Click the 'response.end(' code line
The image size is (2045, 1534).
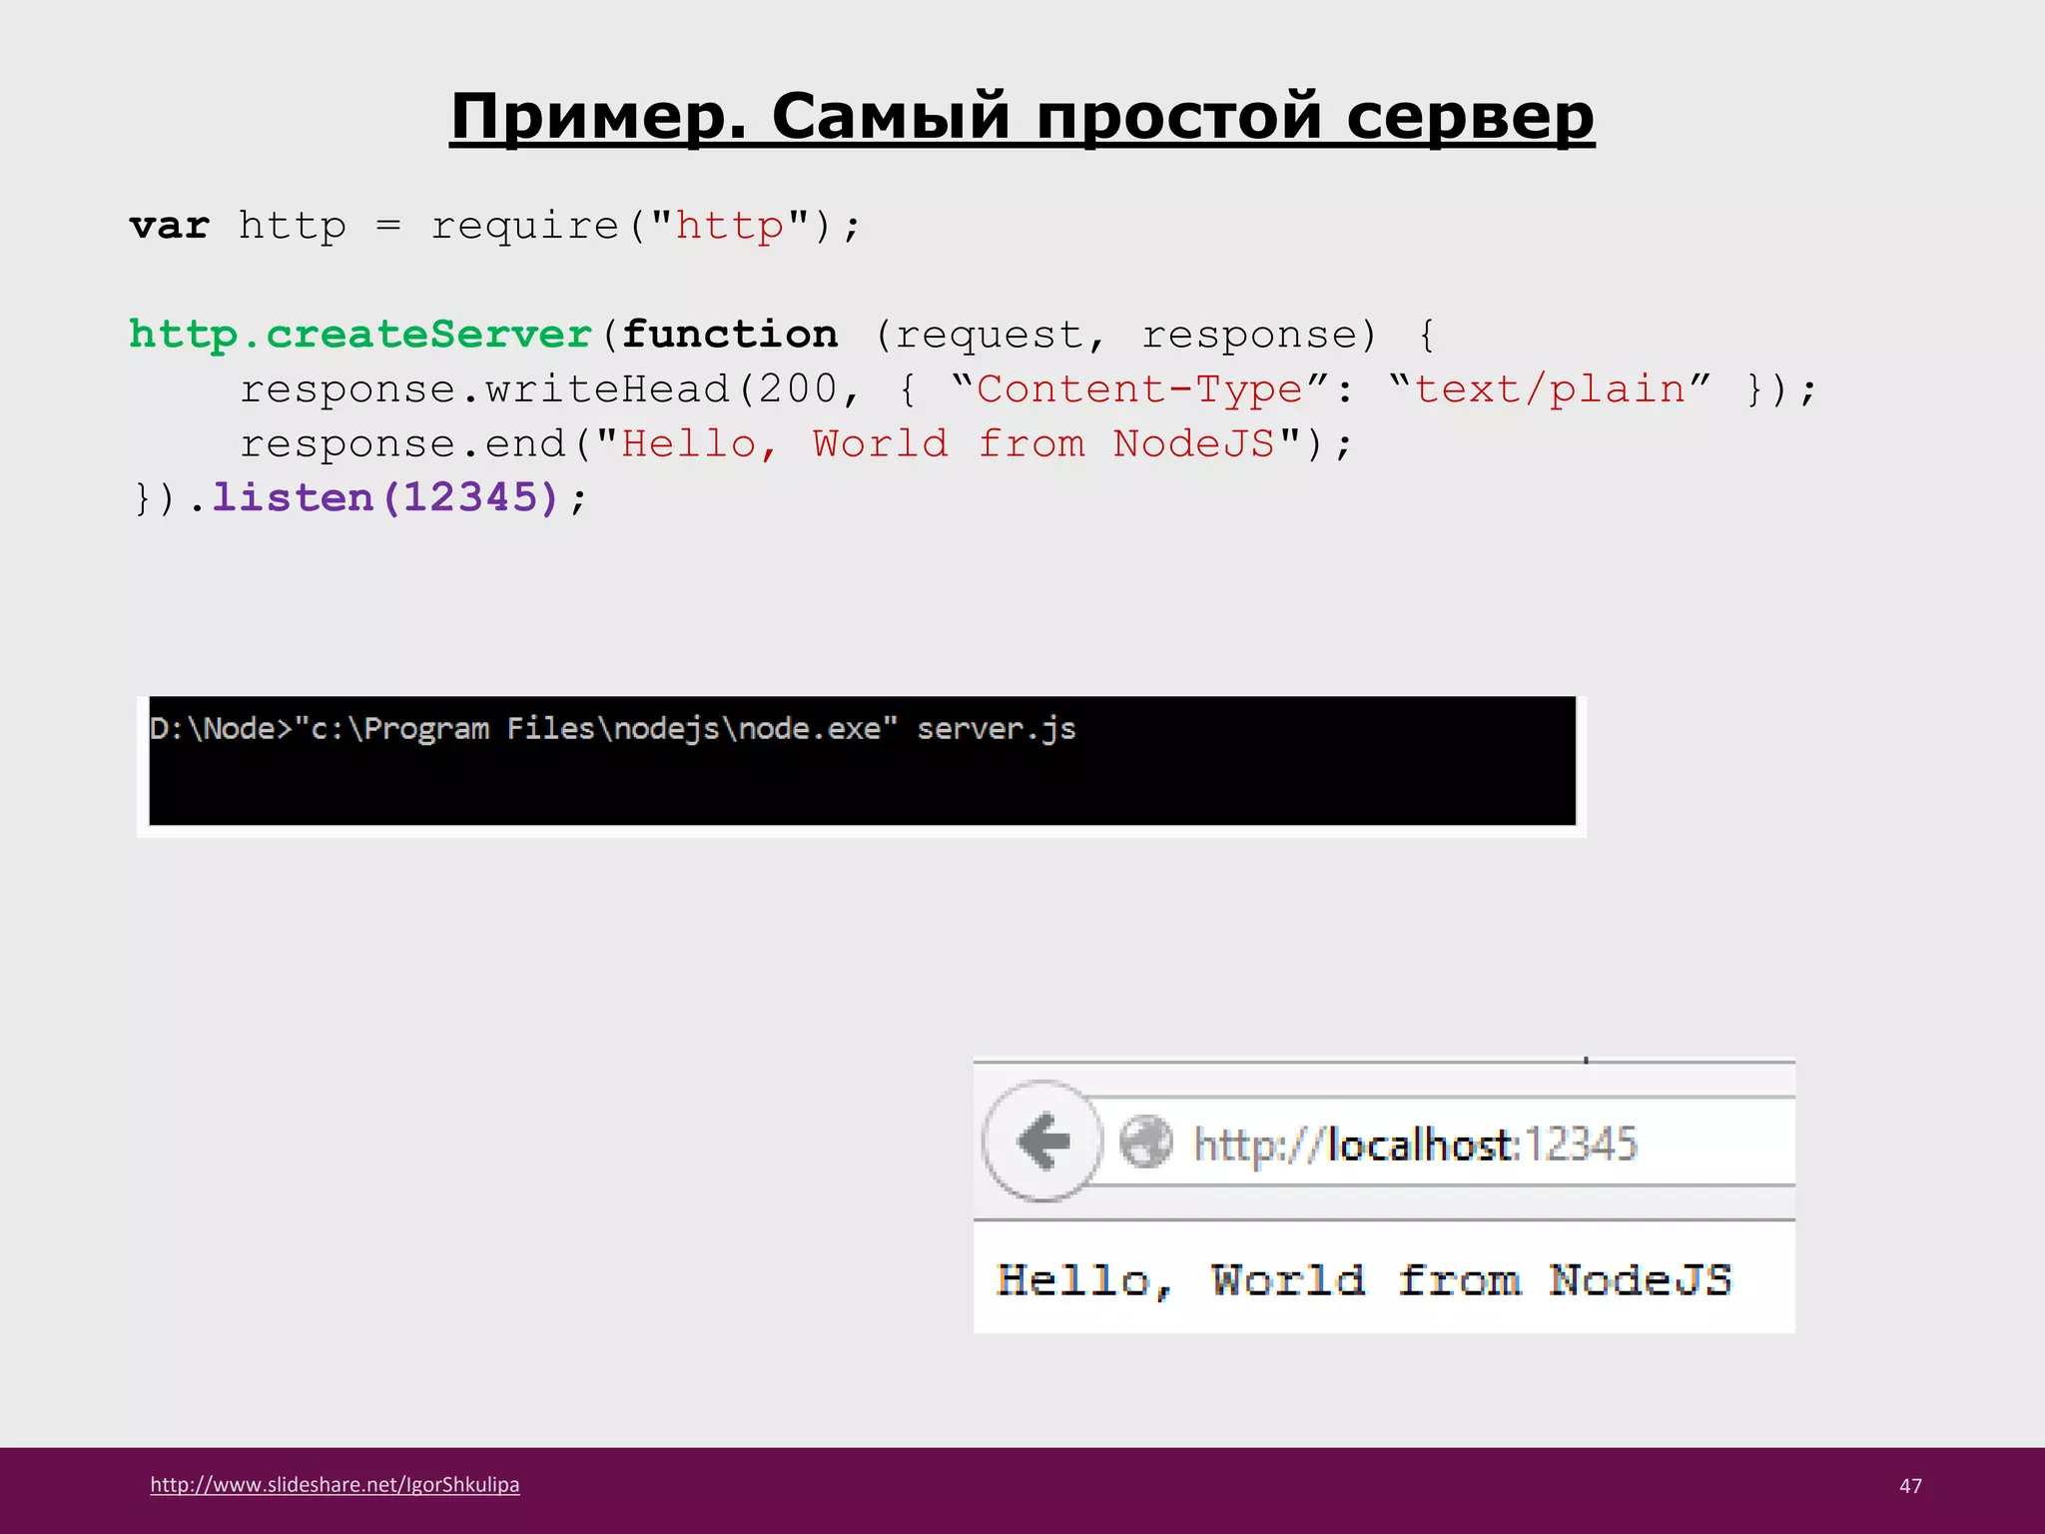point(796,443)
